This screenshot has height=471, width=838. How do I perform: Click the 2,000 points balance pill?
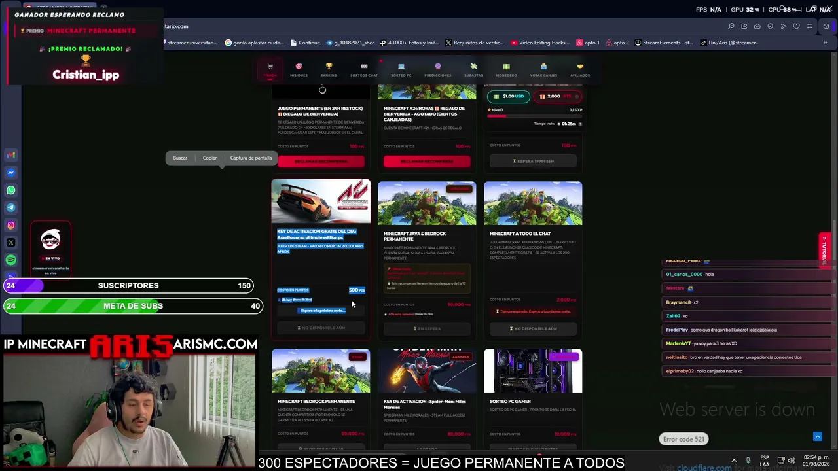click(x=556, y=96)
